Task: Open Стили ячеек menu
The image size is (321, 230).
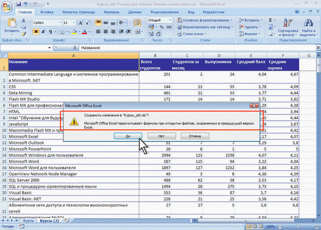Action: pyautogui.click(x=192, y=34)
